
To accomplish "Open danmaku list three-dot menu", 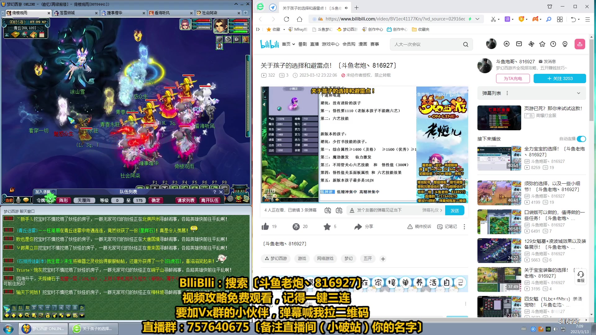I will pyautogui.click(x=507, y=93).
